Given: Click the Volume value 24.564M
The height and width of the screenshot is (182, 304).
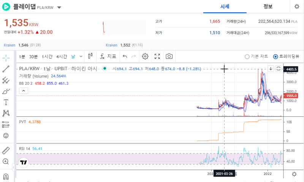Looking at the screenshot, I should [59, 76].
